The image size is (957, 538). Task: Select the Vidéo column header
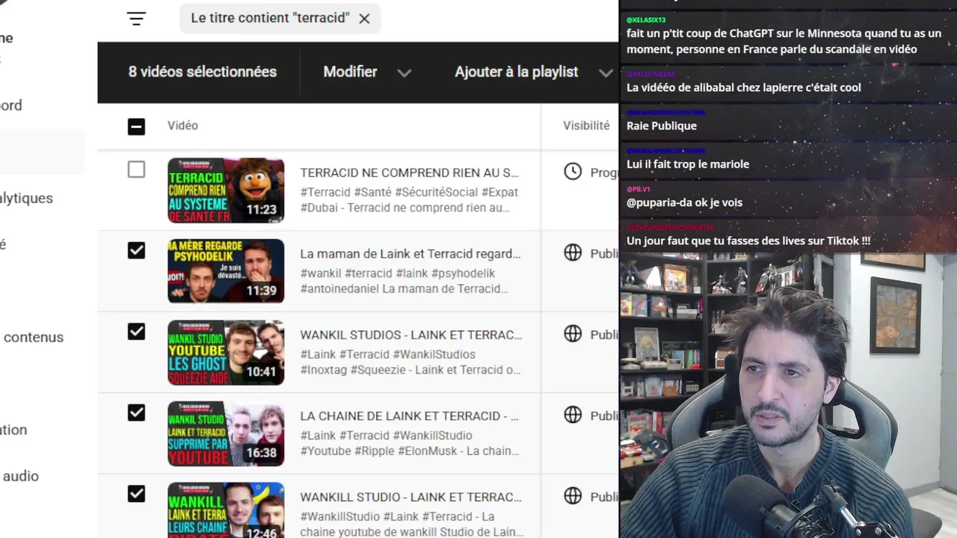click(182, 126)
